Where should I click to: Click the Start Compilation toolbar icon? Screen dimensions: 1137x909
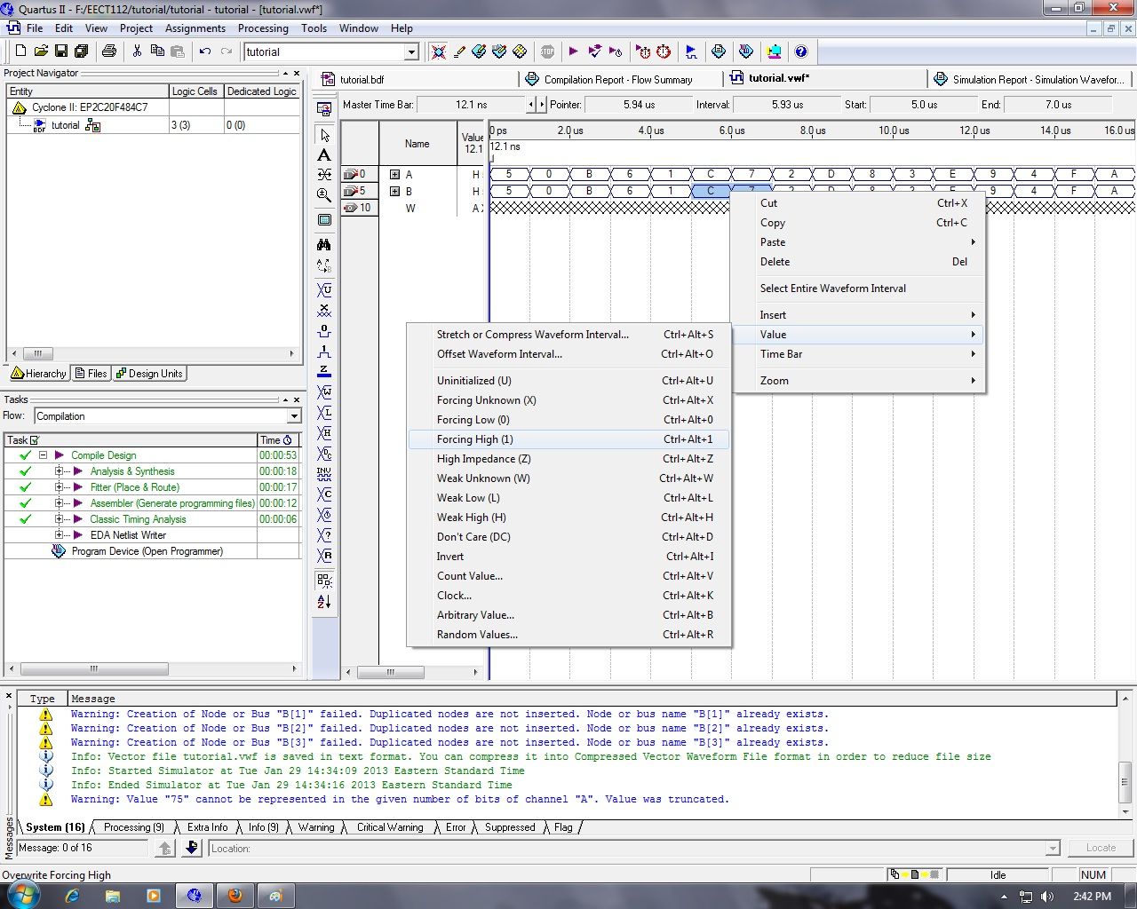coord(573,51)
